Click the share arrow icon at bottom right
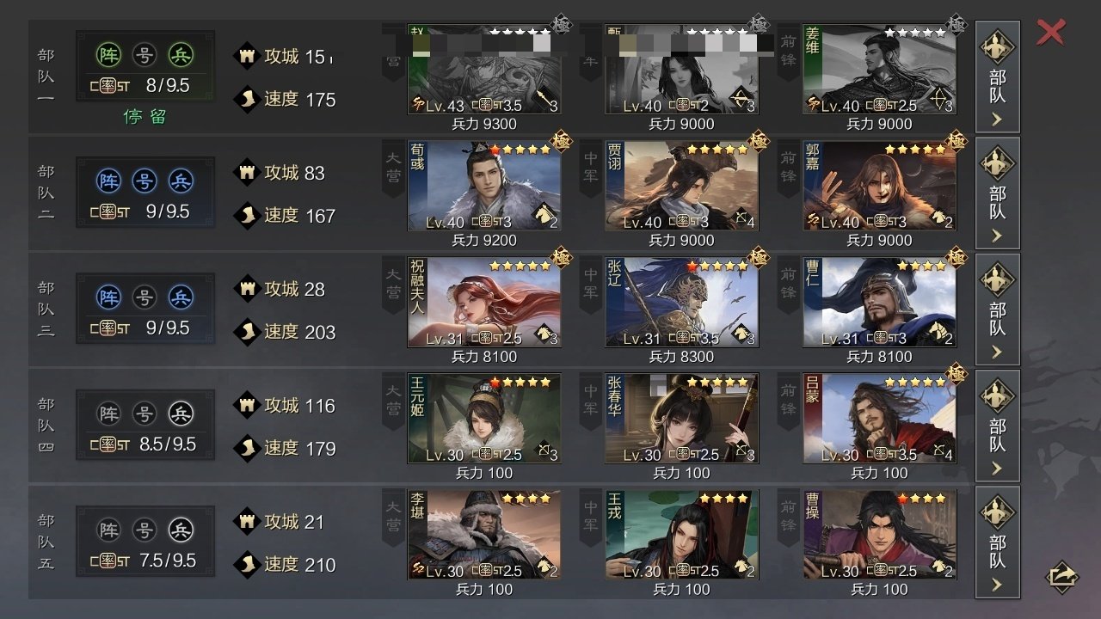This screenshot has height=619, width=1101. (1062, 576)
